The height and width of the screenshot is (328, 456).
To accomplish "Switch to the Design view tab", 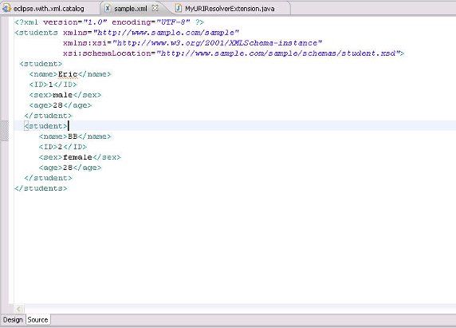I will pos(13,320).
